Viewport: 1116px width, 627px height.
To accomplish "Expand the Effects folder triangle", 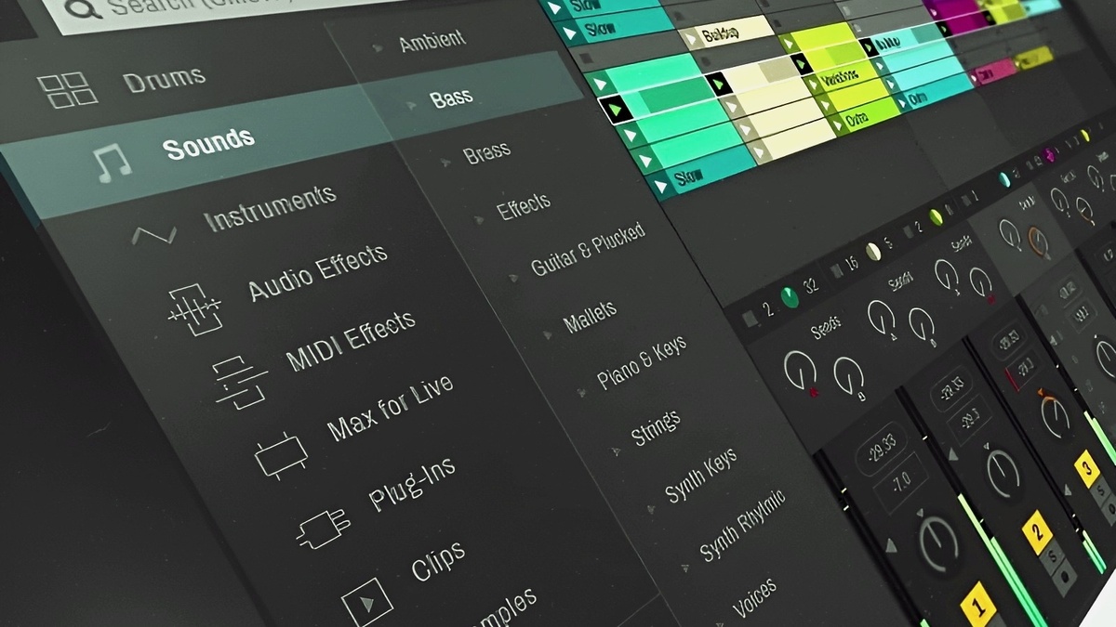I will [478, 220].
